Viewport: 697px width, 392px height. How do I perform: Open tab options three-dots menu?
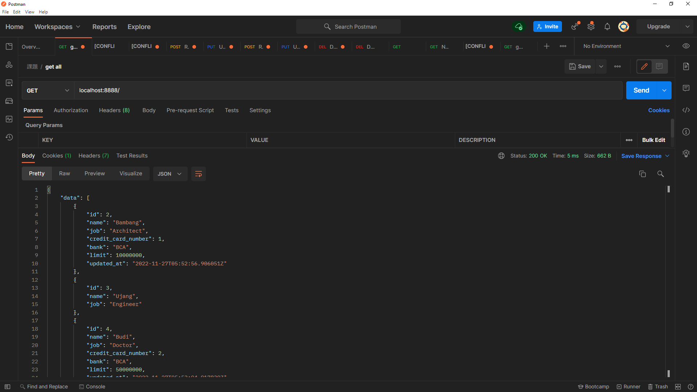[563, 46]
